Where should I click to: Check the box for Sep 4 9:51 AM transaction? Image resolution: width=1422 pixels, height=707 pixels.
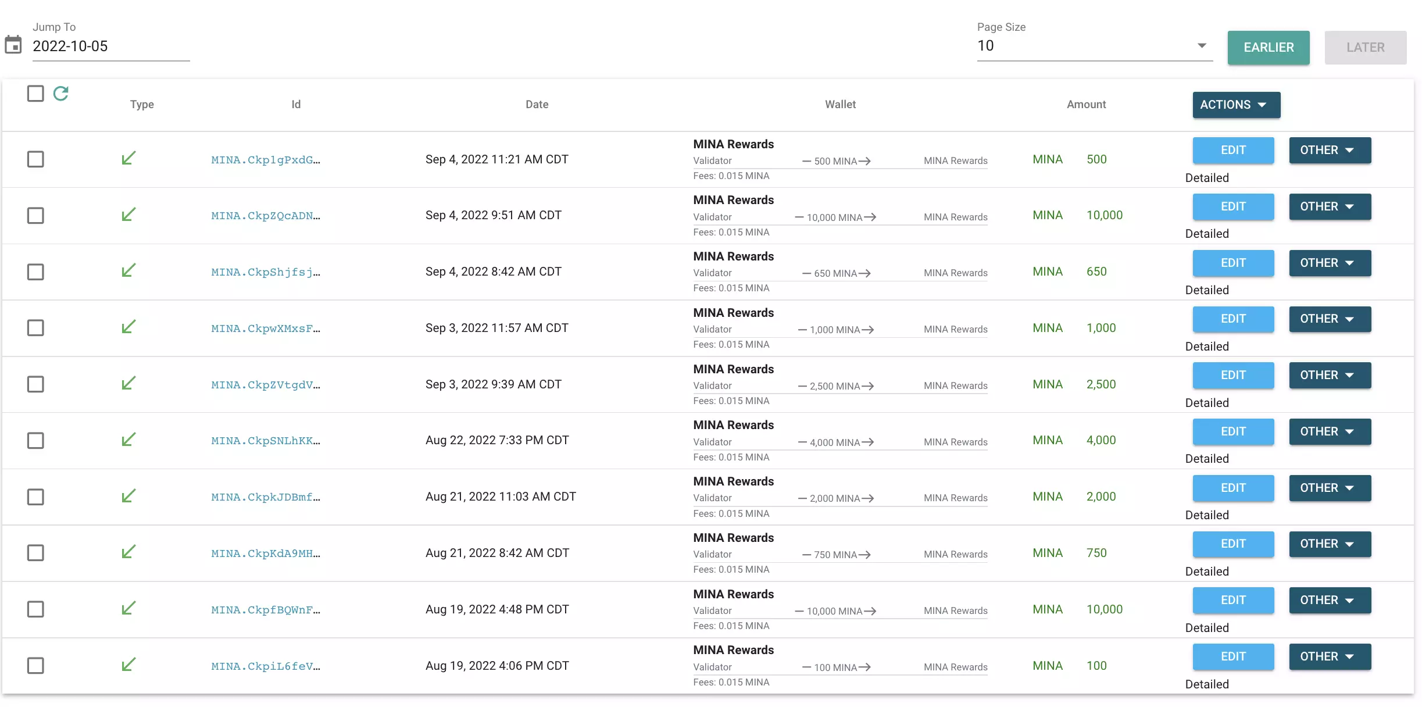coord(35,215)
